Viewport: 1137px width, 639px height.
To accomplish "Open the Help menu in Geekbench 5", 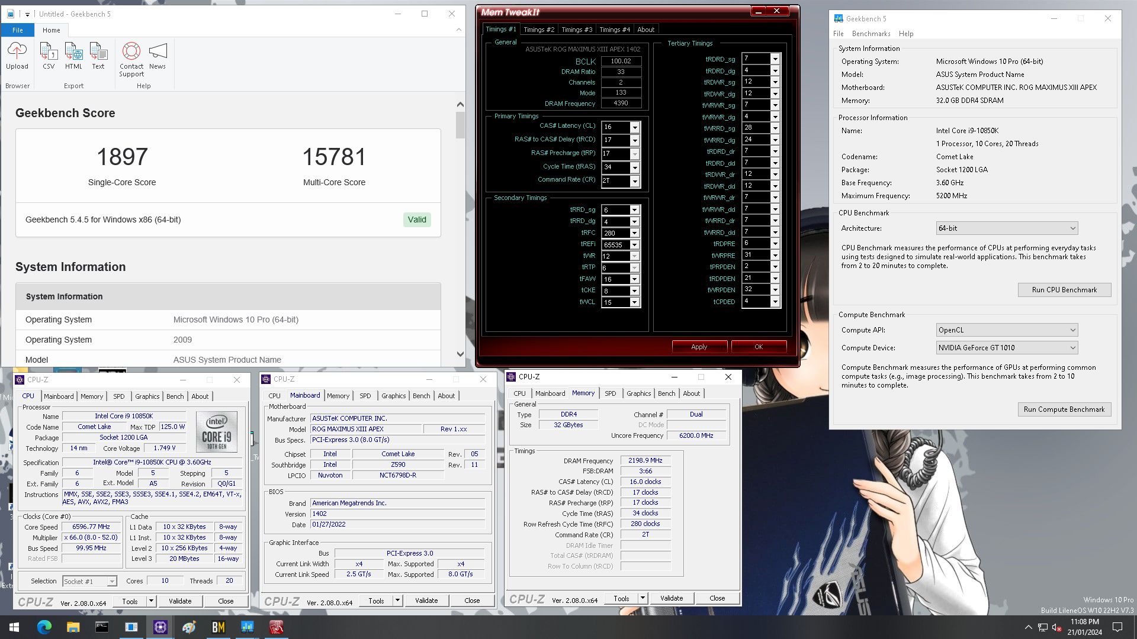I will (x=906, y=34).
